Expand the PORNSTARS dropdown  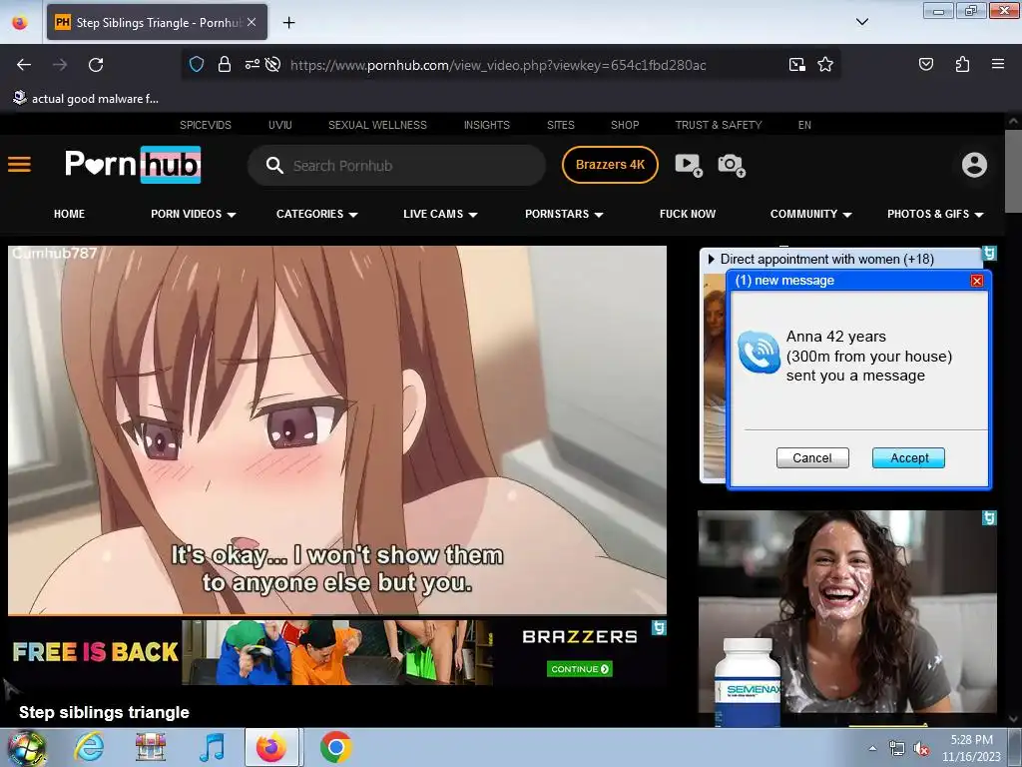click(565, 214)
